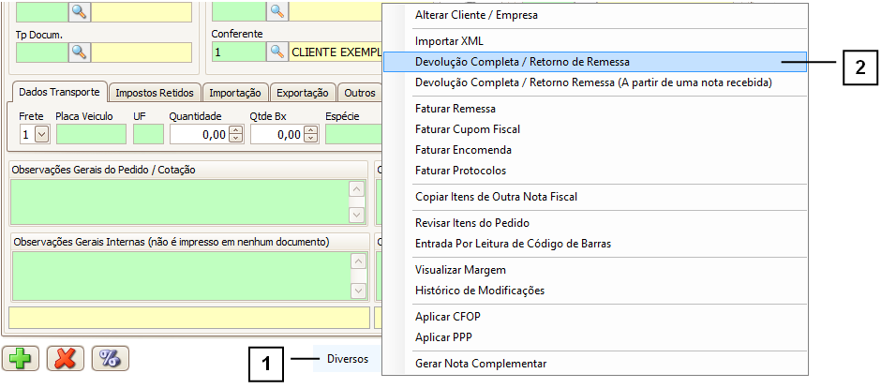This screenshot has width=881, height=388.
Task: Click Faturar Cupom Fiscal menu entry
Action: coord(467,129)
